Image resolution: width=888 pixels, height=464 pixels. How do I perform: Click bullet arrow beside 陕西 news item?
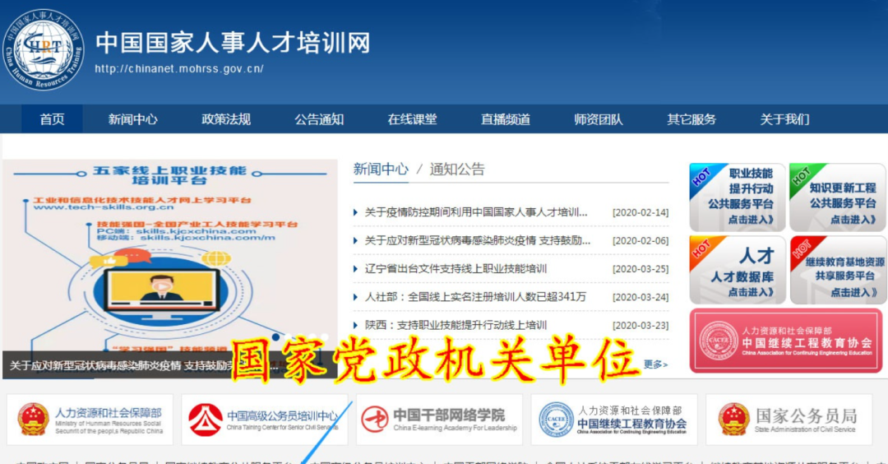356,325
